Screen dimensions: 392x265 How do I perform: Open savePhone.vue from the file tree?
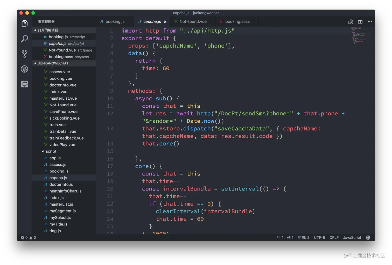64,112
